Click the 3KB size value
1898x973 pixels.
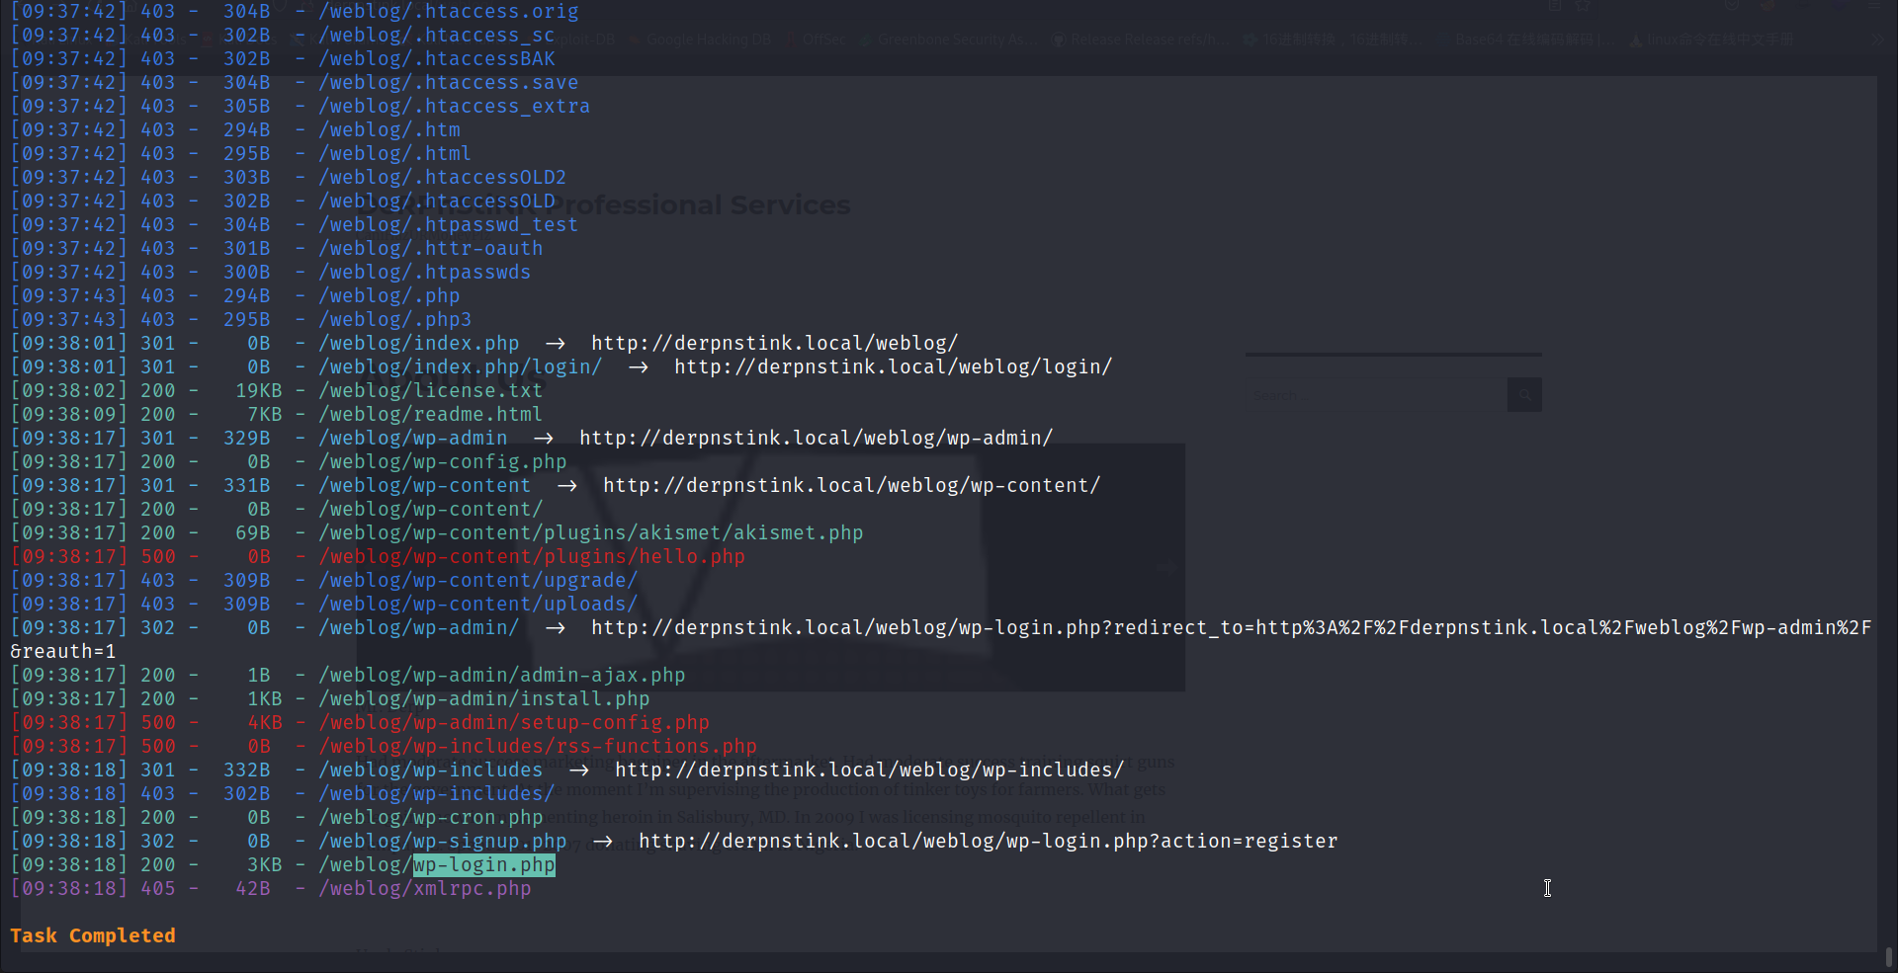tap(264, 865)
